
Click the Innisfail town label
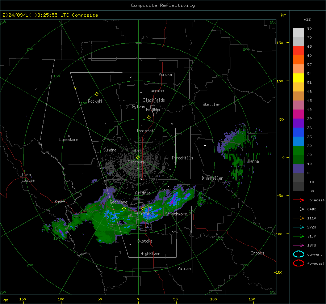point(146,131)
